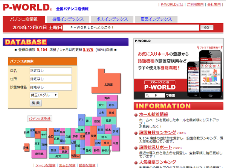
Task: Select 富山 on the map
Action: coord(89,121)
